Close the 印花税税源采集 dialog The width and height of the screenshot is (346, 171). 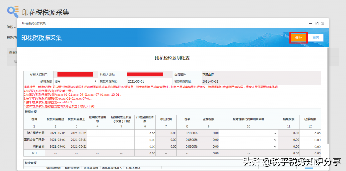tap(323, 23)
